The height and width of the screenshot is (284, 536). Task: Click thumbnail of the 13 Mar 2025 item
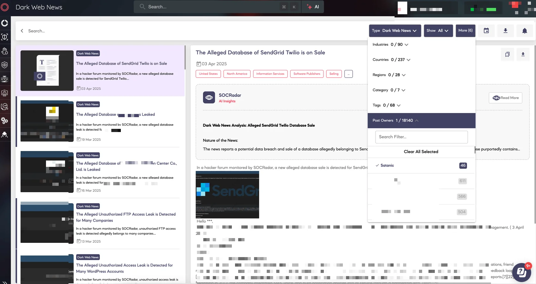coord(47,222)
